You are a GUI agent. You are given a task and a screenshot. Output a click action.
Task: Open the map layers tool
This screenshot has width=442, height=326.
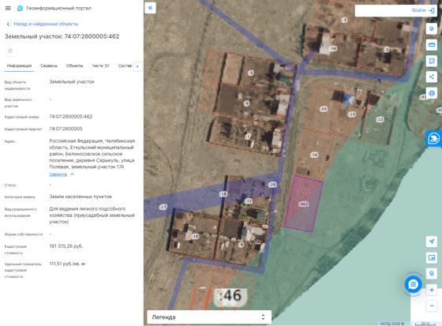[431, 28]
